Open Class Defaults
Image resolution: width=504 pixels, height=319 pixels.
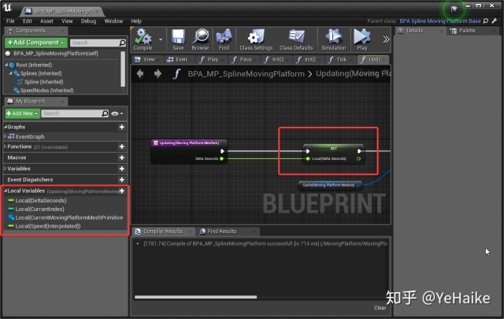296,39
